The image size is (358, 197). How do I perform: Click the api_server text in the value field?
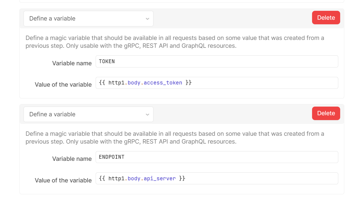160,178
